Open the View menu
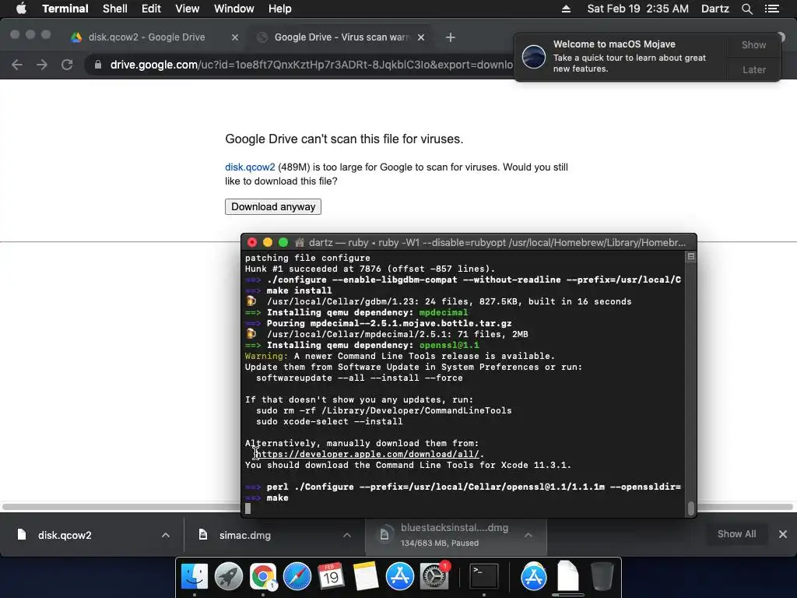The height and width of the screenshot is (598, 797). [x=187, y=9]
